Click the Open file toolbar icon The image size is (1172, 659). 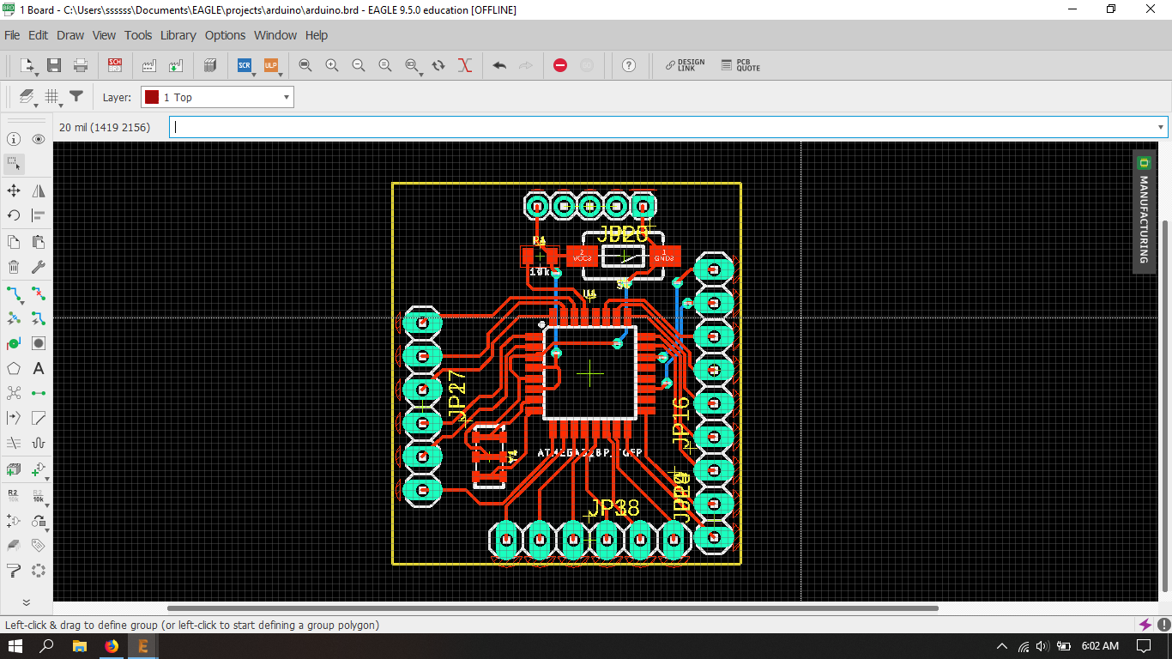pos(27,65)
